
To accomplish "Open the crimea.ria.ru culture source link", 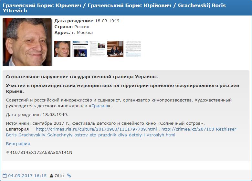I will coord(96,129).
